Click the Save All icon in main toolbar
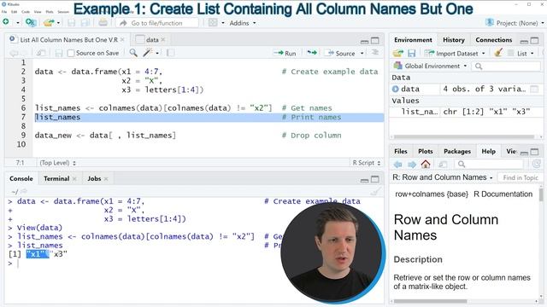This screenshot has height=307, width=547. pos(85,23)
